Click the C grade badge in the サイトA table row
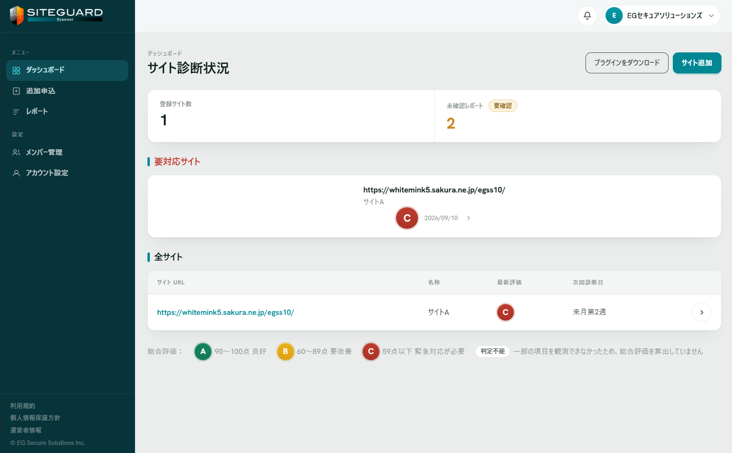The height and width of the screenshot is (453, 732). pos(505,312)
